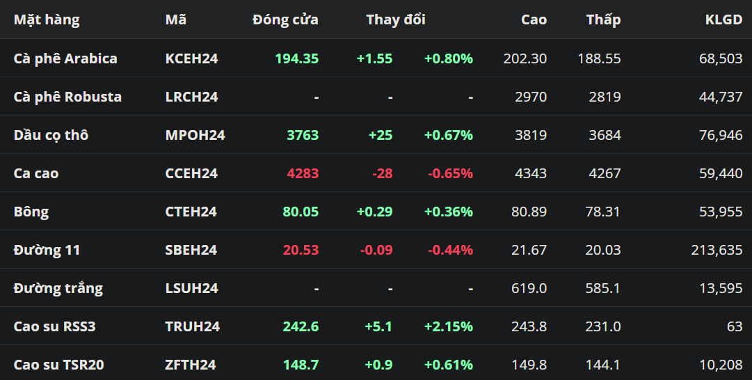
Task: Sort by the 'Đóng cửa' column header
Action: 285,19
